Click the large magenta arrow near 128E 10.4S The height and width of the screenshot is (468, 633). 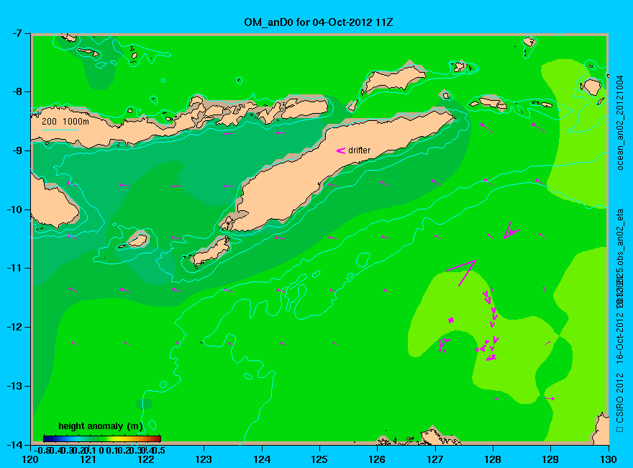(x=511, y=230)
